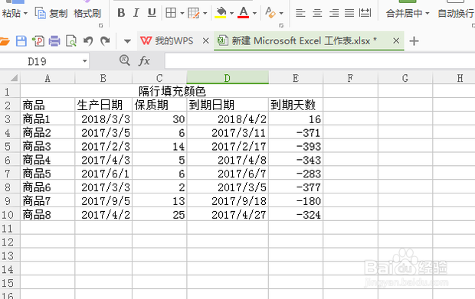
Task: Click the cell with value 25
Action: [x=159, y=215]
